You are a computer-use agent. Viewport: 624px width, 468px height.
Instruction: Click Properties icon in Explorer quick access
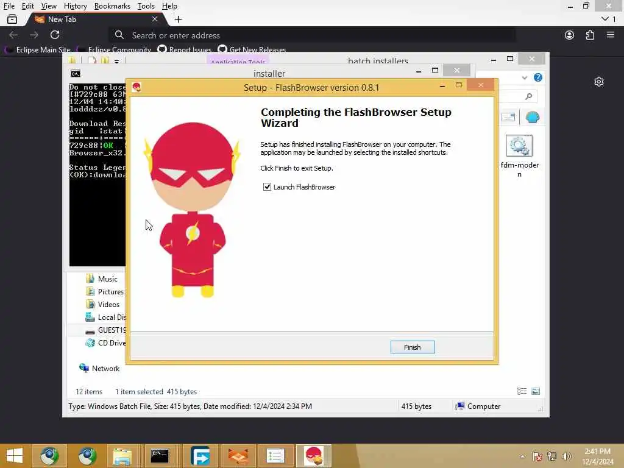pos(91,60)
